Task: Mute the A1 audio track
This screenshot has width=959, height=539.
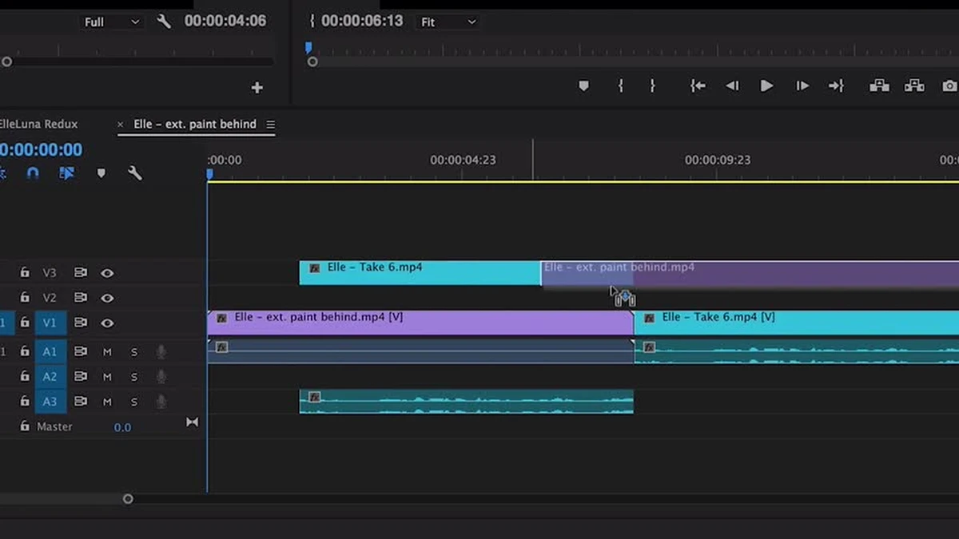Action: (x=107, y=352)
